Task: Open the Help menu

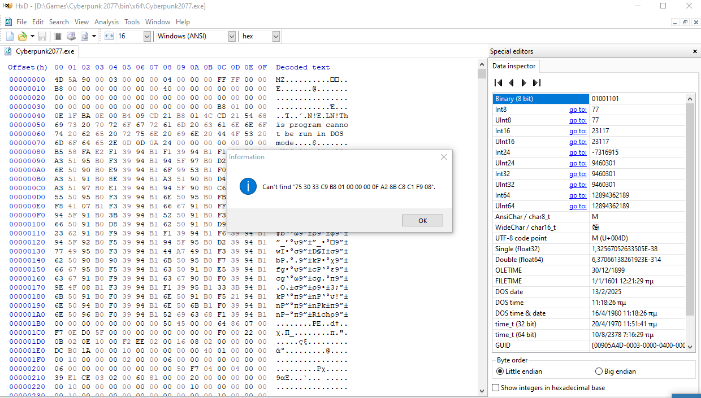Action: [x=183, y=22]
